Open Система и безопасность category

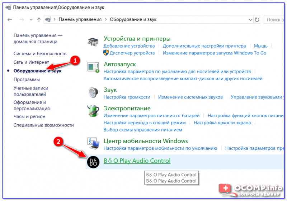pos(40,53)
